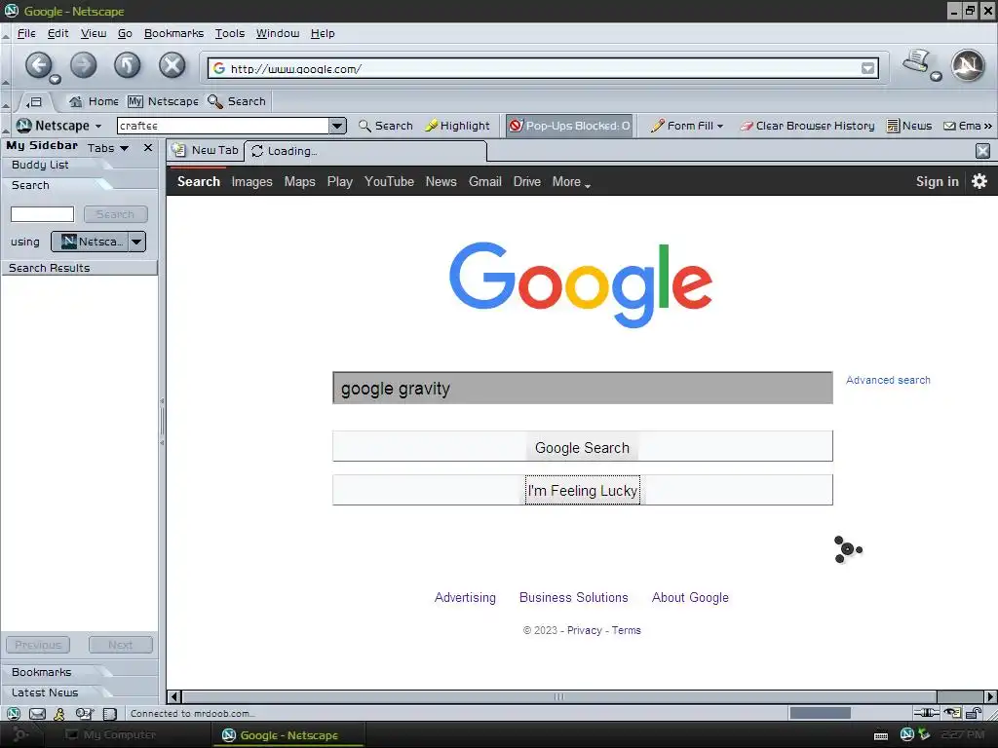The height and width of the screenshot is (748, 998).
Task: Show more toolbar items with chevron
Action: click(x=987, y=126)
